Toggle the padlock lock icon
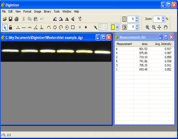This screenshot has height=139, width=178. pos(11,27)
